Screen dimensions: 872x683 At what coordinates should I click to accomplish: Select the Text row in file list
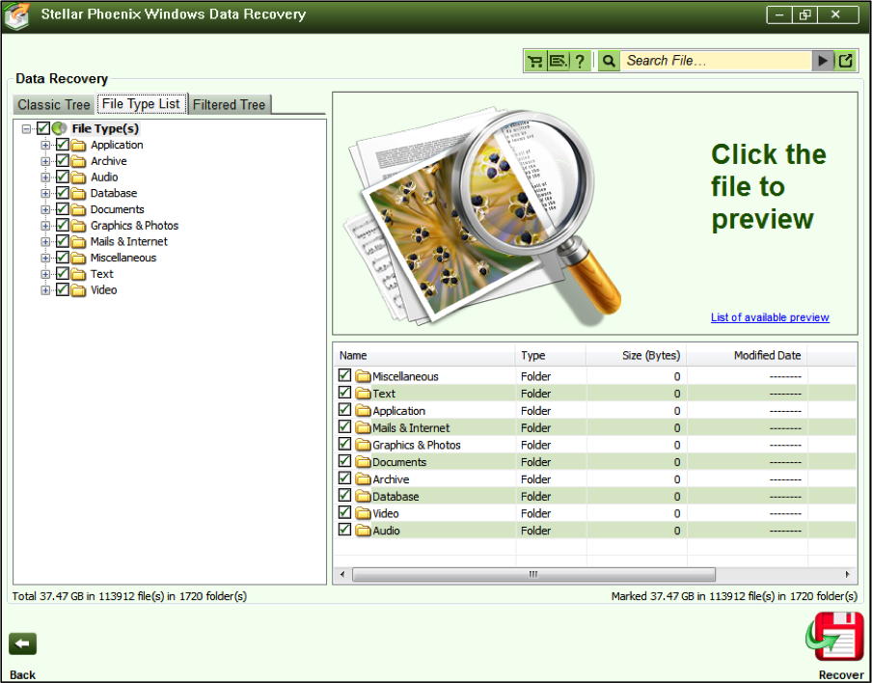(x=594, y=394)
